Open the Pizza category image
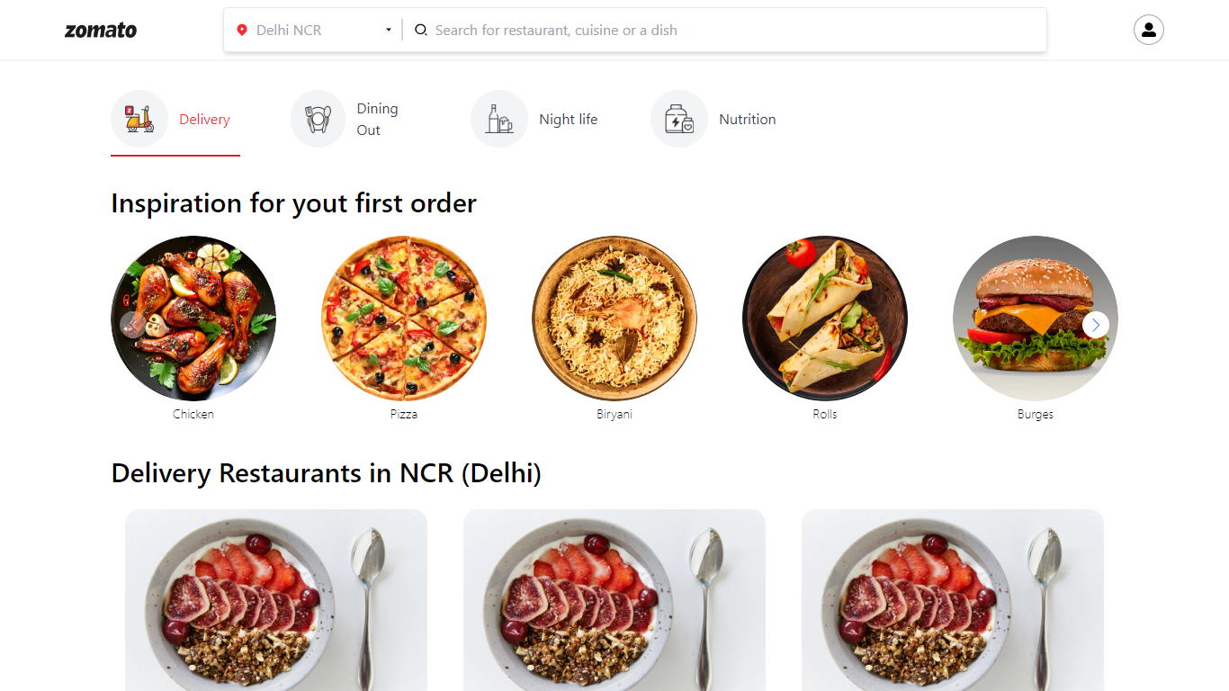 (403, 318)
